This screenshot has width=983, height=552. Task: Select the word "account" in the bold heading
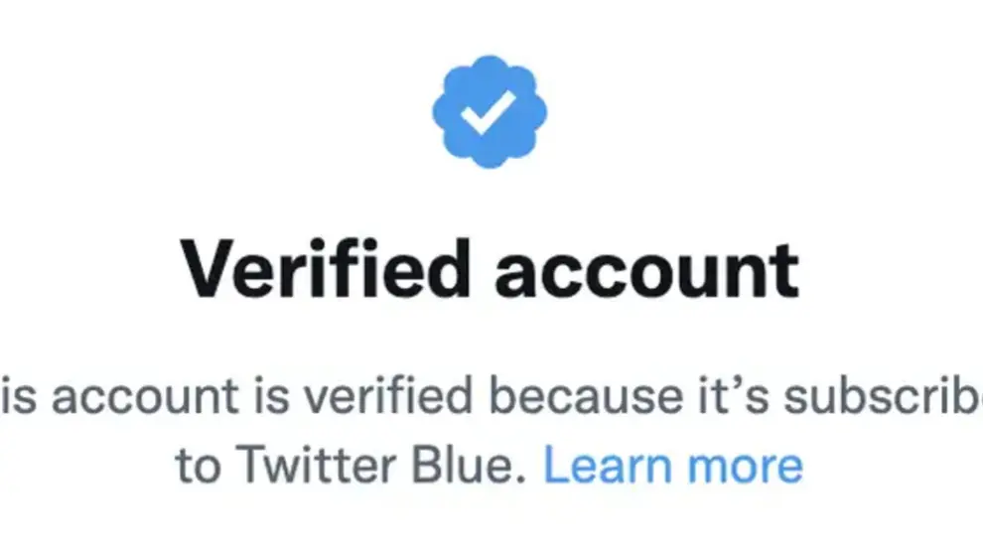coord(646,272)
